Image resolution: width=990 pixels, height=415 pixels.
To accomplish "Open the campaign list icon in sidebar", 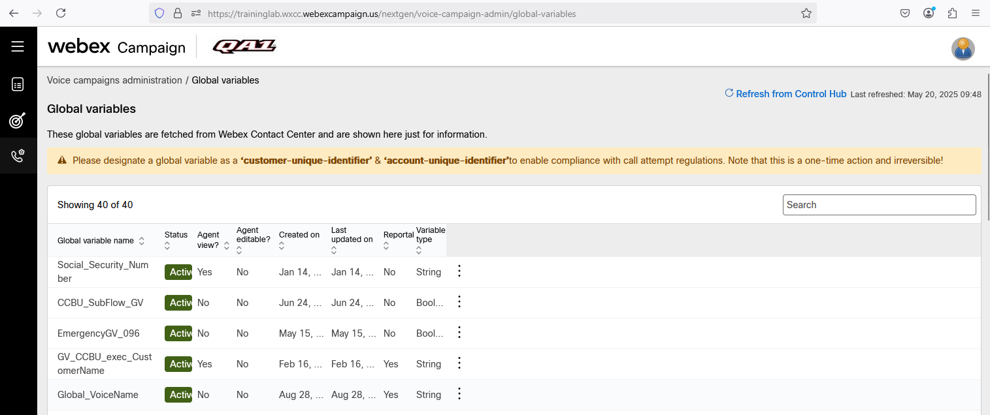I will [x=18, y=84].
